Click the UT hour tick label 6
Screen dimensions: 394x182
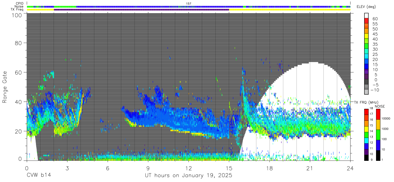point(107,168)
